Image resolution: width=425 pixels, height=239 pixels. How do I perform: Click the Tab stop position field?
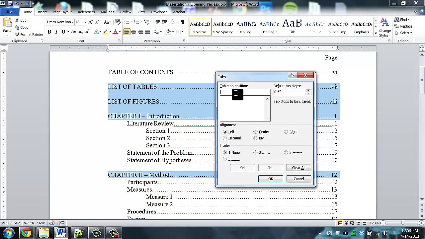pos(245,92)
